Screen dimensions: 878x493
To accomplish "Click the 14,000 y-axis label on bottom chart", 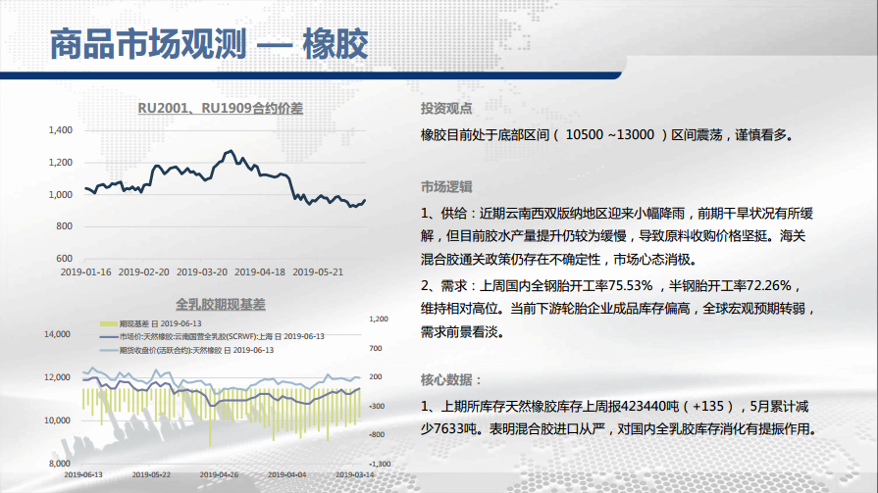I will 59,334.
